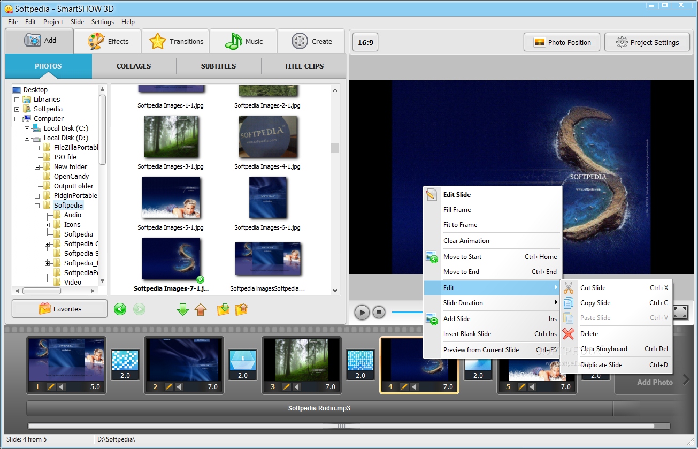Toggle sound icon on slide 1

(62, 386)
